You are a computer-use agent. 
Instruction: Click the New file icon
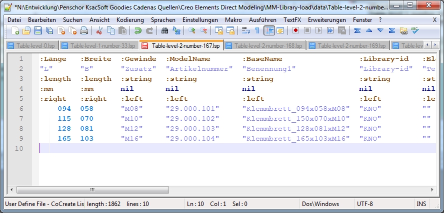[15, 31]
